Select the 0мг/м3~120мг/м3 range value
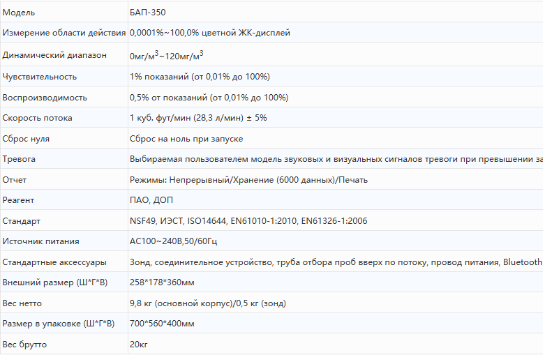This screenshot has width=545, height=355. pos(166,55)
